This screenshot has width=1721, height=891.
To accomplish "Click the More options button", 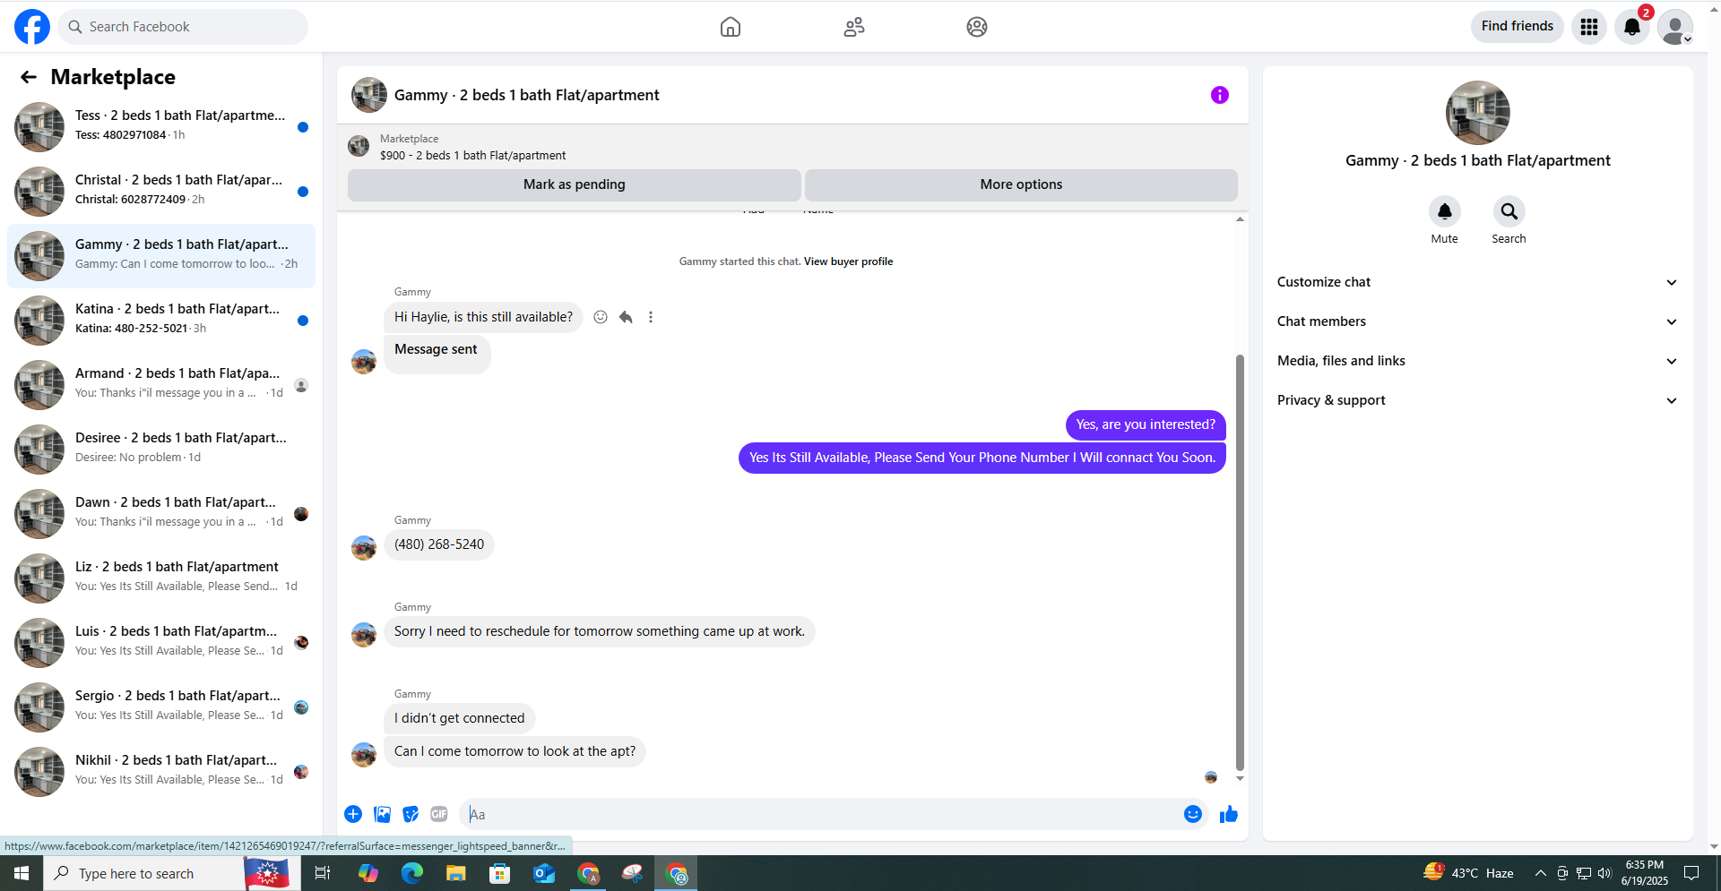I will tap(1021, 184).
